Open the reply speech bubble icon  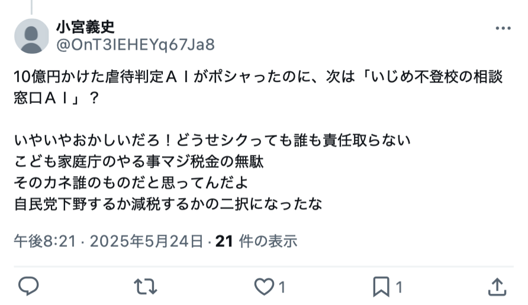tap(28, 287)
